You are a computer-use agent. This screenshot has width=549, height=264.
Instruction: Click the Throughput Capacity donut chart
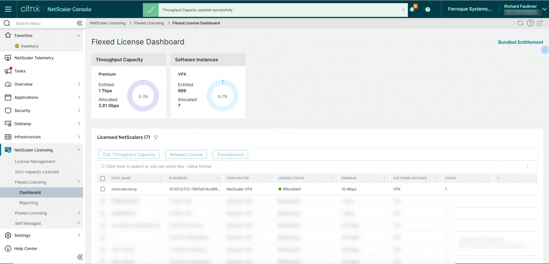click(x=143, y=96)
